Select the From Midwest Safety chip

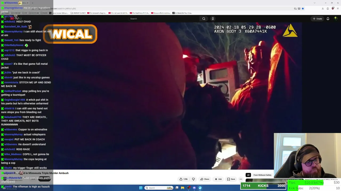pyautogui.click(x=262, y=175)
